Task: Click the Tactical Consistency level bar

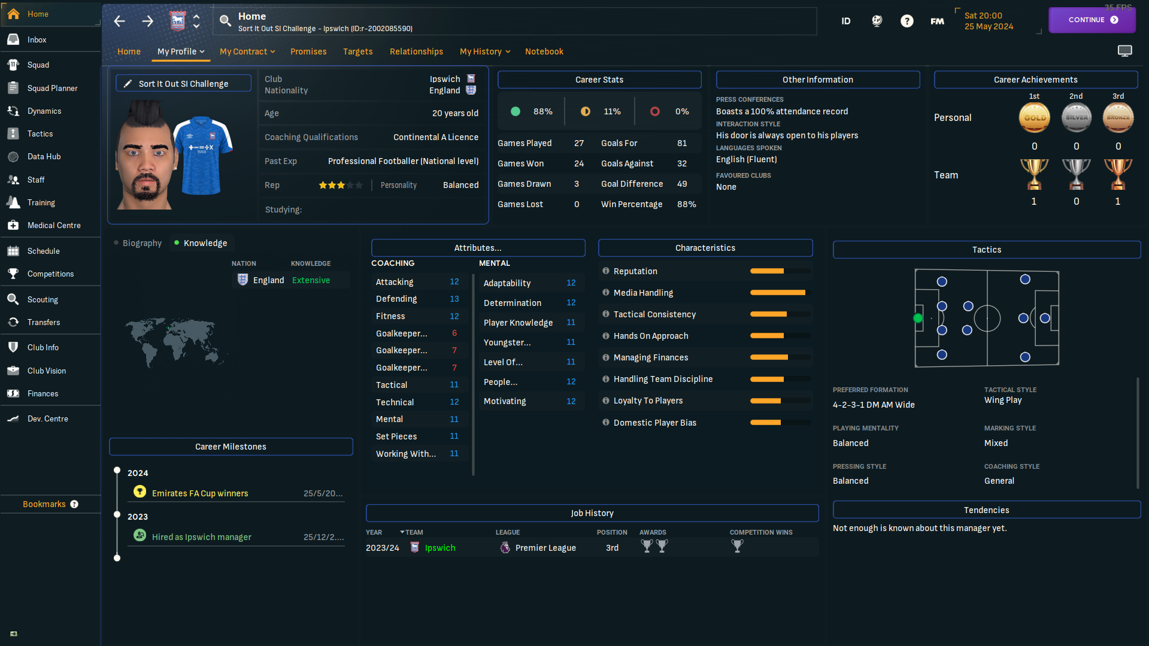Action: click(x=780, y=314)
